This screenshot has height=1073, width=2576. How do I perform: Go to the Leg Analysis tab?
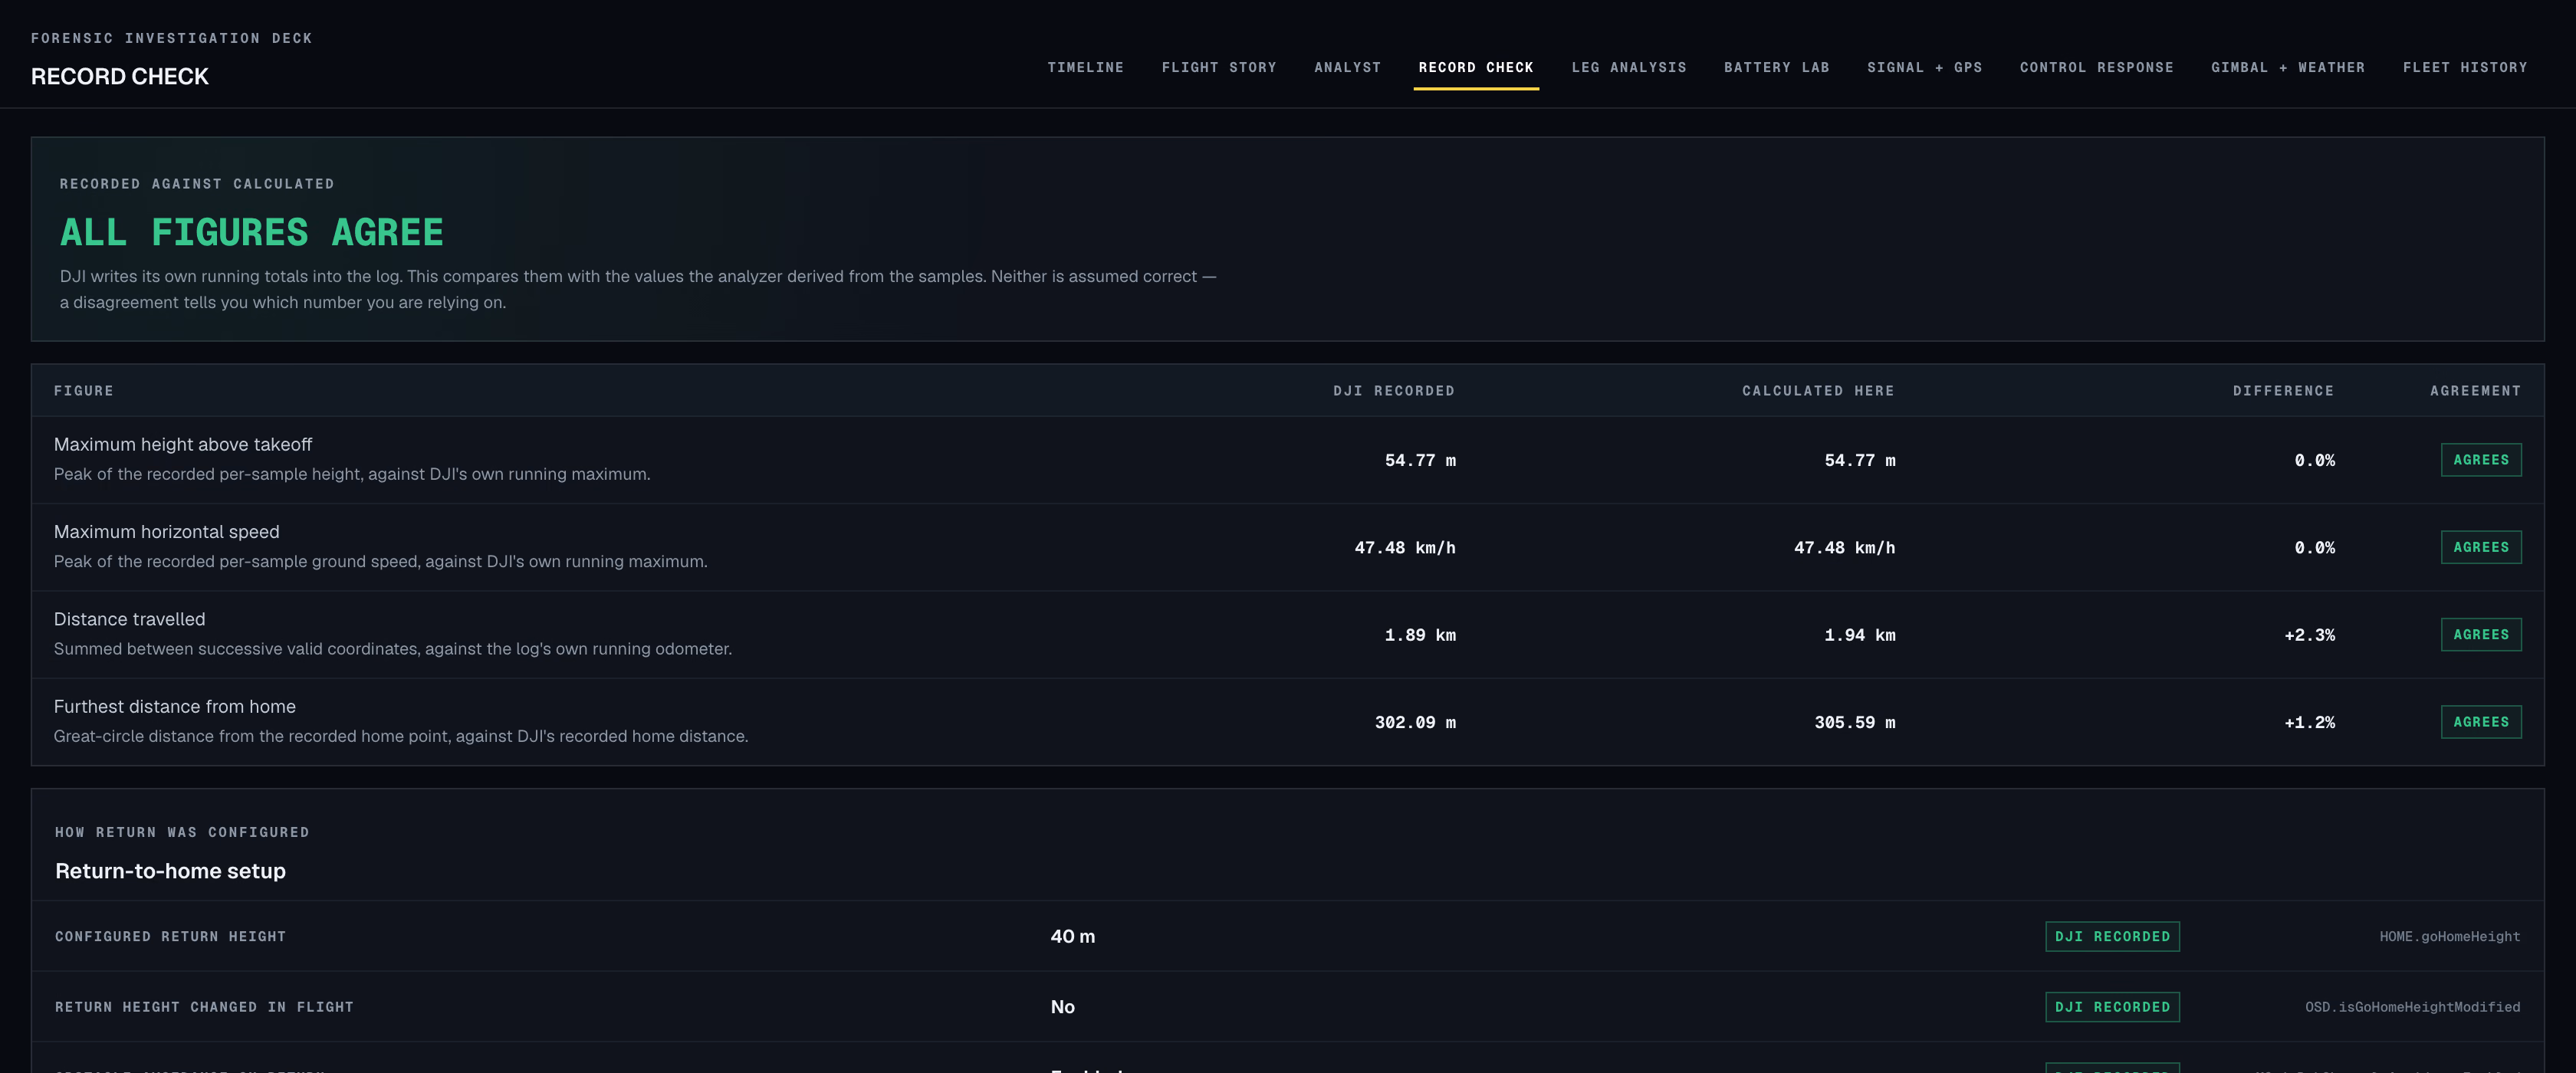pyautogui.click(x=1629, y=67)
